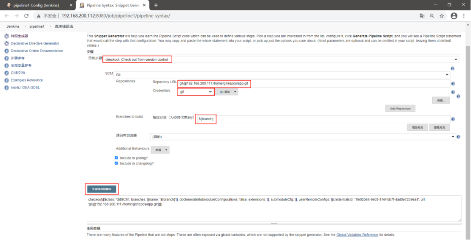Click gear icon beside 片段生成器
Image resolution: width=471 pixels, height=240 pixels.
[x=7, y=36]
